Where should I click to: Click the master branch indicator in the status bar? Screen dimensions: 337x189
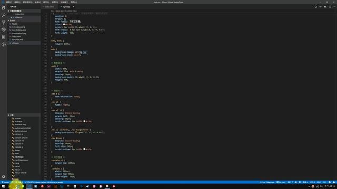pos(5,182)
